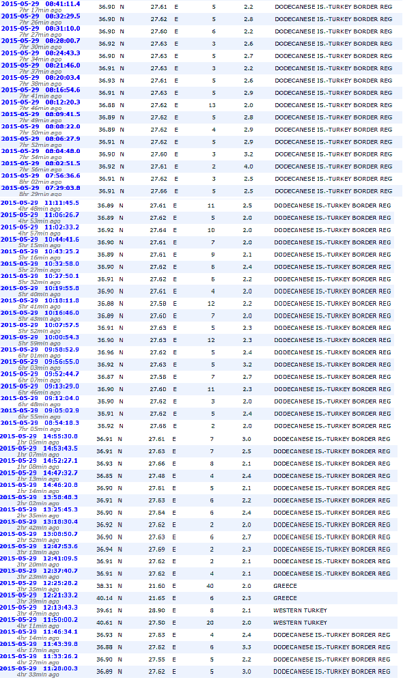
Task: Follow the 08:20:03.4 event timestamp link
Action: 41,78
